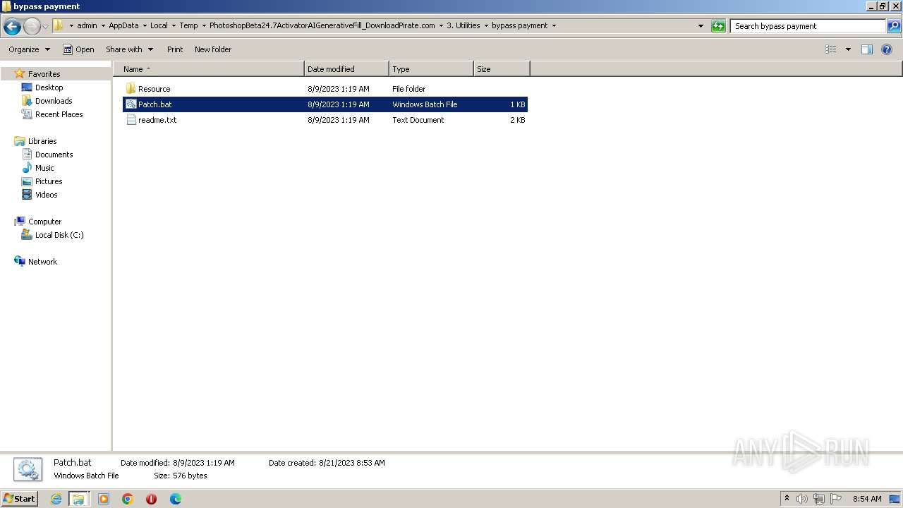Click the Forward navigation arrow
The image size is (903, 508).
click(x=32, y=27)
